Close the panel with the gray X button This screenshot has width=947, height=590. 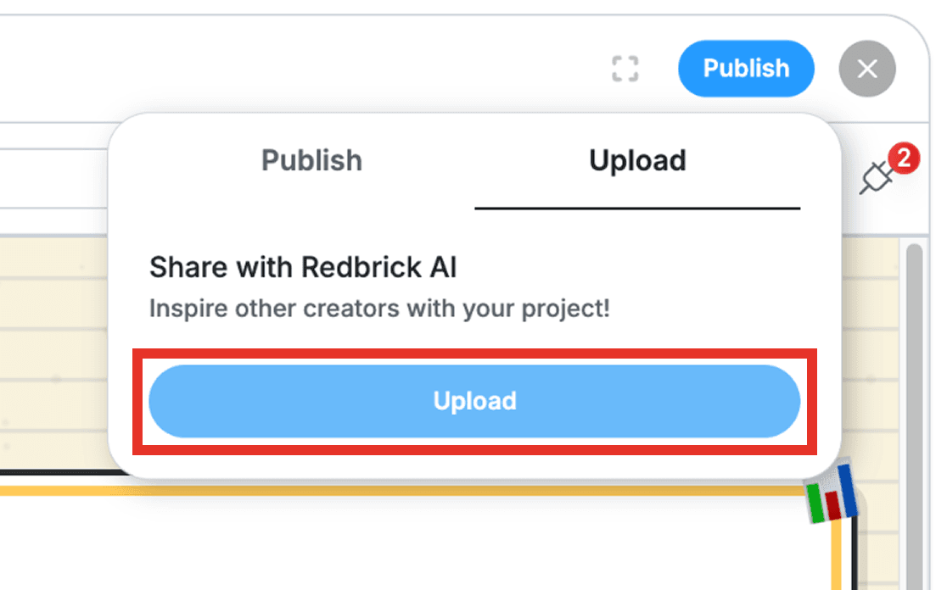(867, 69)
